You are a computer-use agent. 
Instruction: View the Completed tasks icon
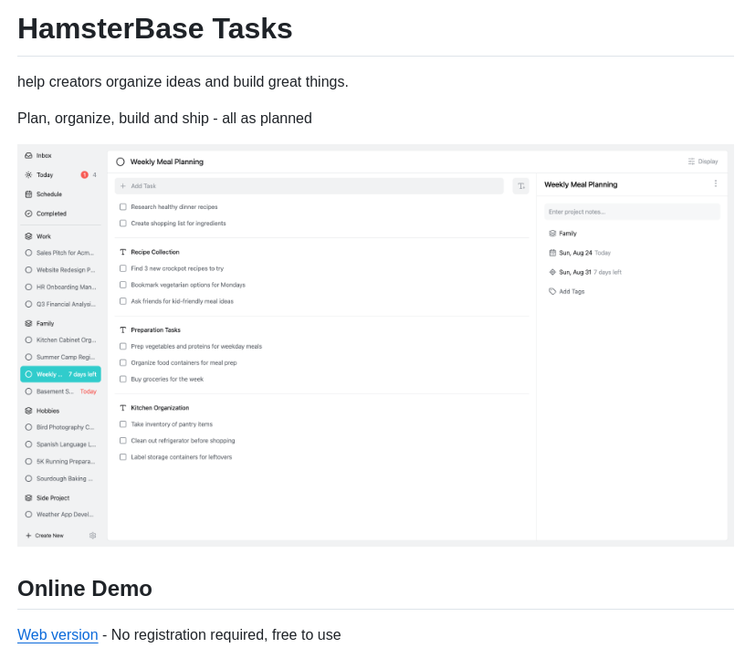tap(28, 214)
